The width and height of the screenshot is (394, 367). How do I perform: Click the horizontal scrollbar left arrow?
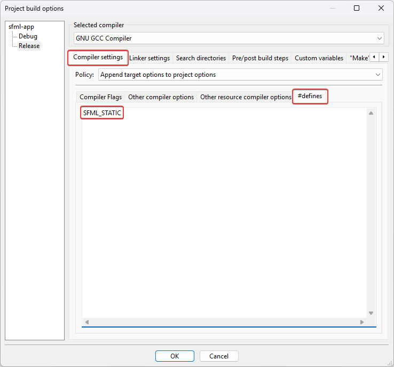pos(87,322)
